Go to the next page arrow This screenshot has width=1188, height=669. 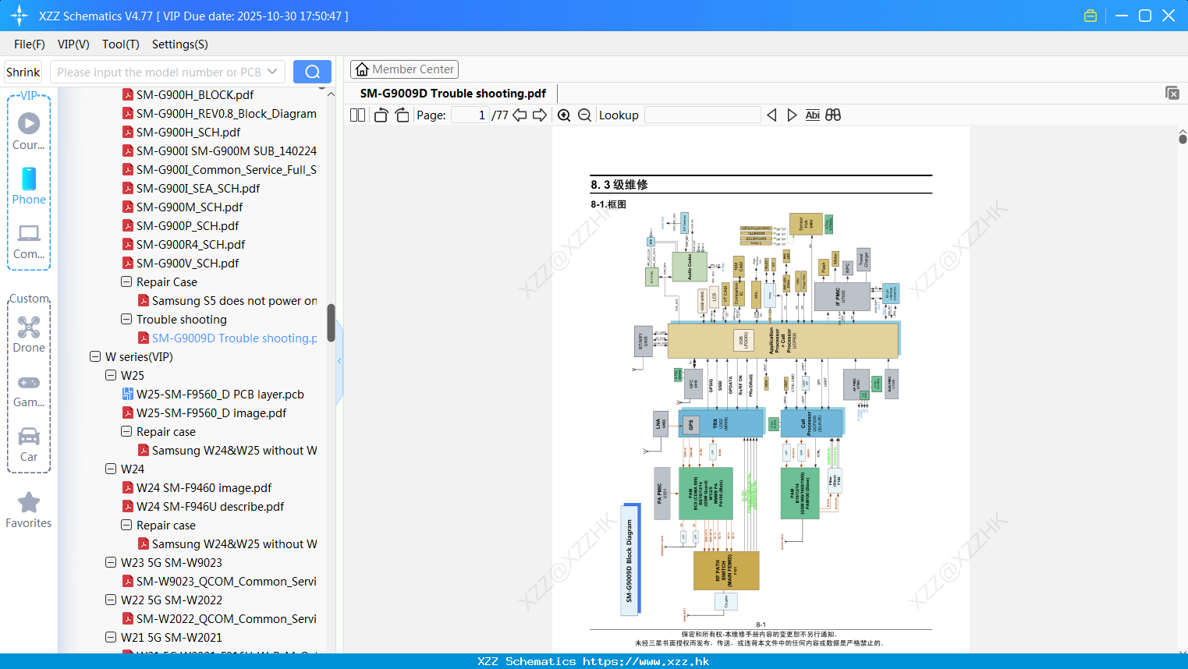tap(540, 115)
